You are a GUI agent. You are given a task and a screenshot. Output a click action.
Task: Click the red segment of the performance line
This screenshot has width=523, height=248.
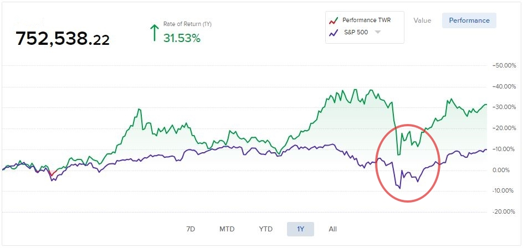point(52,174)
